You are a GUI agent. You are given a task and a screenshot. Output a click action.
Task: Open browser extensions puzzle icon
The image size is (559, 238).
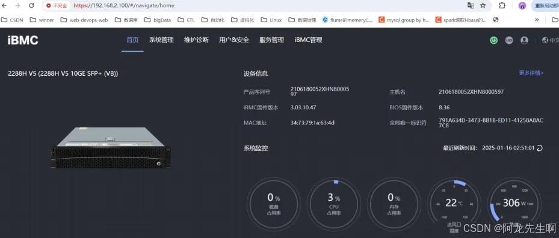tap(502, 5)
